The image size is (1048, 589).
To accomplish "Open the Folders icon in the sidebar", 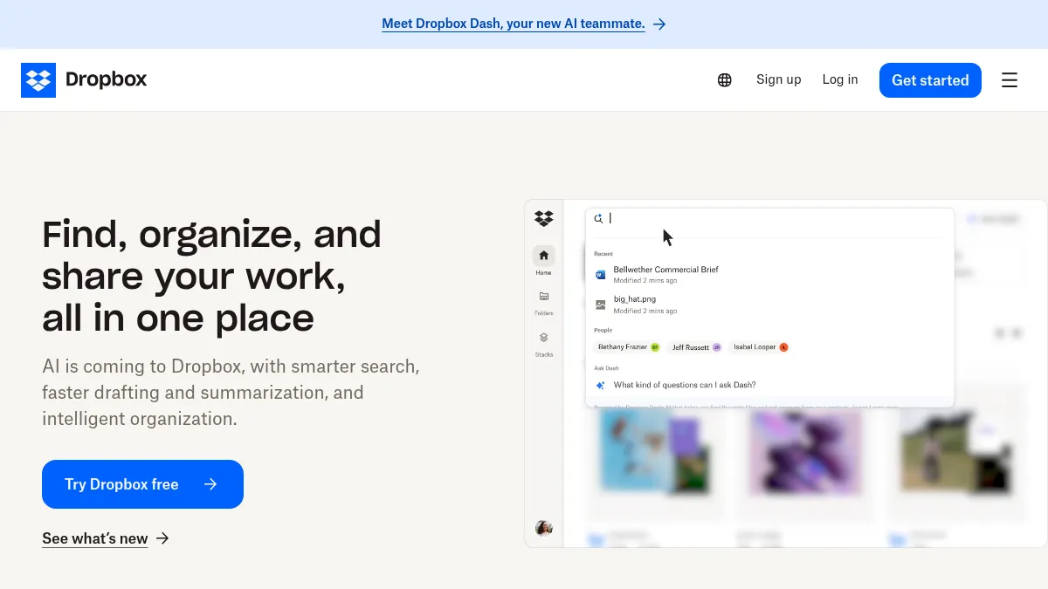I will 543,298.
